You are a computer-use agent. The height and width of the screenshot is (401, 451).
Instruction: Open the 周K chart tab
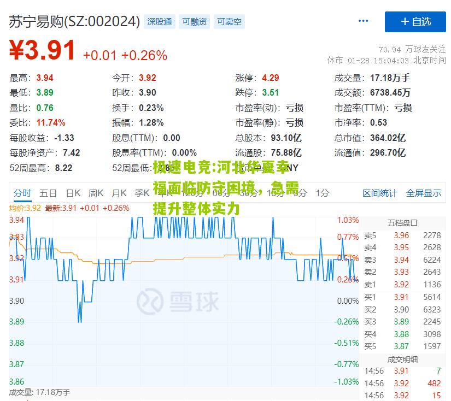(x=96, y=193)
